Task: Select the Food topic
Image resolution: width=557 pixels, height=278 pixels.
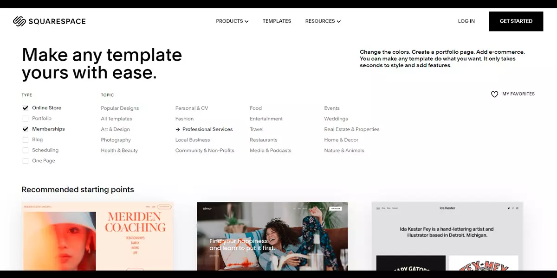Action: pos(256,108)
